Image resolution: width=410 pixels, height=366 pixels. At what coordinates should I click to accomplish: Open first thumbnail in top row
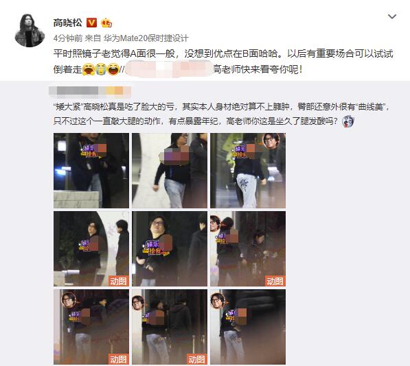point(91,171)
